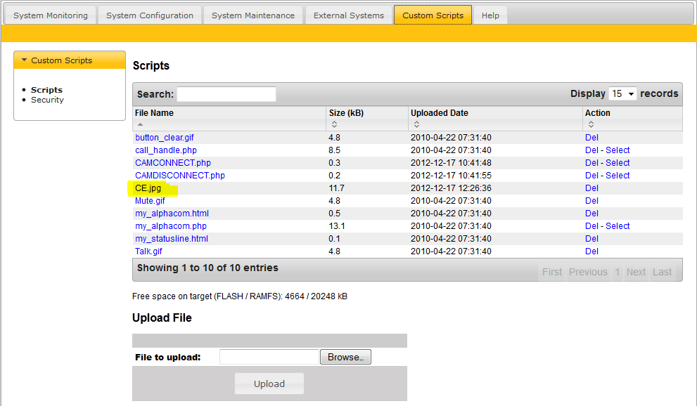Image resolution: width=697 pixels, height=406 pixels.
Task: Open the my_alphacom.php file link
Action: [171, 226]
